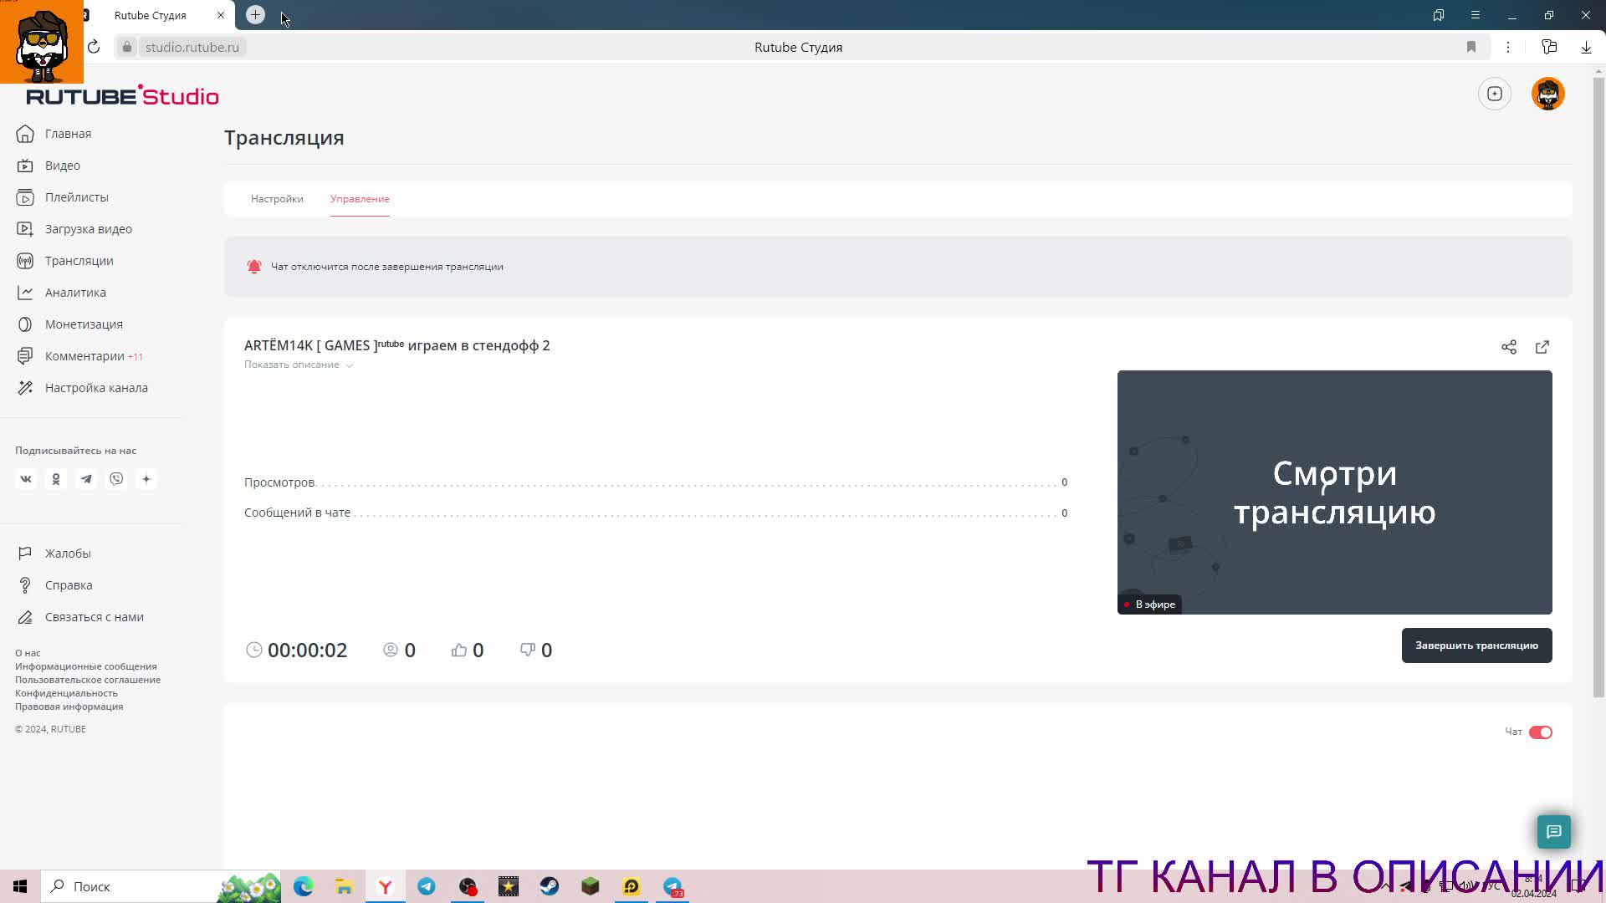The width and height of the screenshot is (1606, 903).
Task: Open the browser three-dot menu
Action: click(1508, 47)
